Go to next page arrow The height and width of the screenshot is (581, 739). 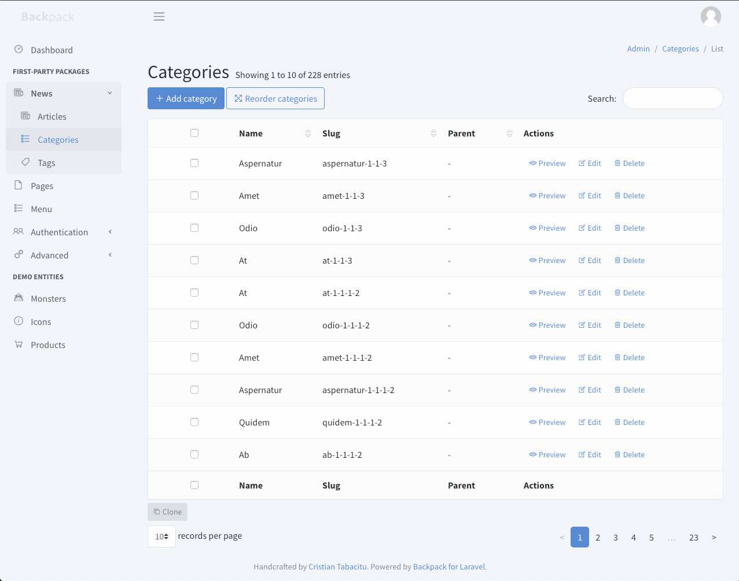(714, 537)
